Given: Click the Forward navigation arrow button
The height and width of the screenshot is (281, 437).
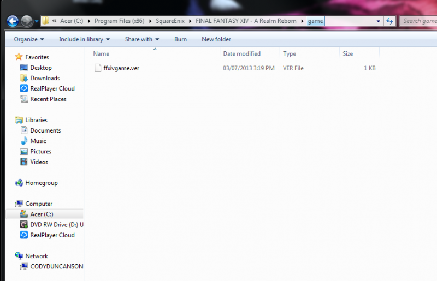Looking at the screenshot, I should click(x=27, y=21).
